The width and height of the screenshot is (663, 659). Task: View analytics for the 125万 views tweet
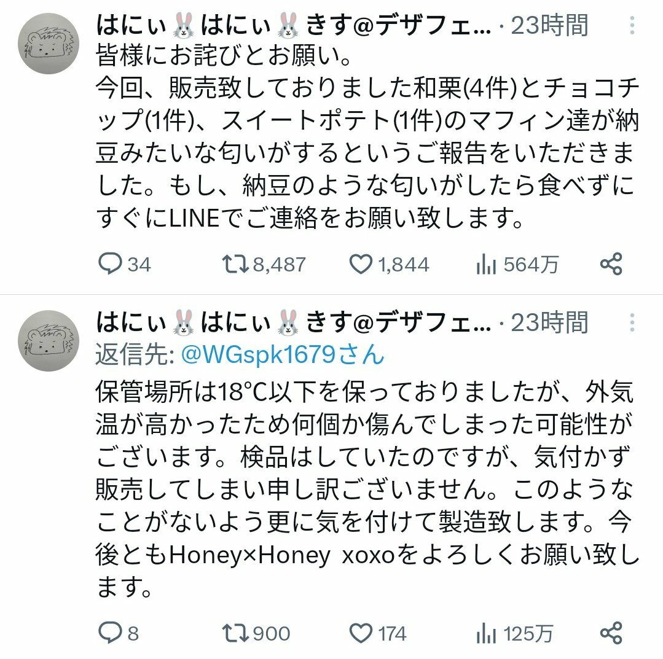pos(514,634)
